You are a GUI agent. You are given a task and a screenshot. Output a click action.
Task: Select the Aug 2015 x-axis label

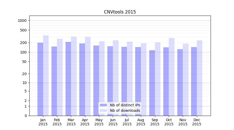point(141,122)
